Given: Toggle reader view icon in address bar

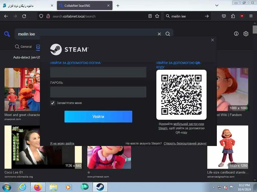Looking at the screenshot, I should [x=150, y=16].
